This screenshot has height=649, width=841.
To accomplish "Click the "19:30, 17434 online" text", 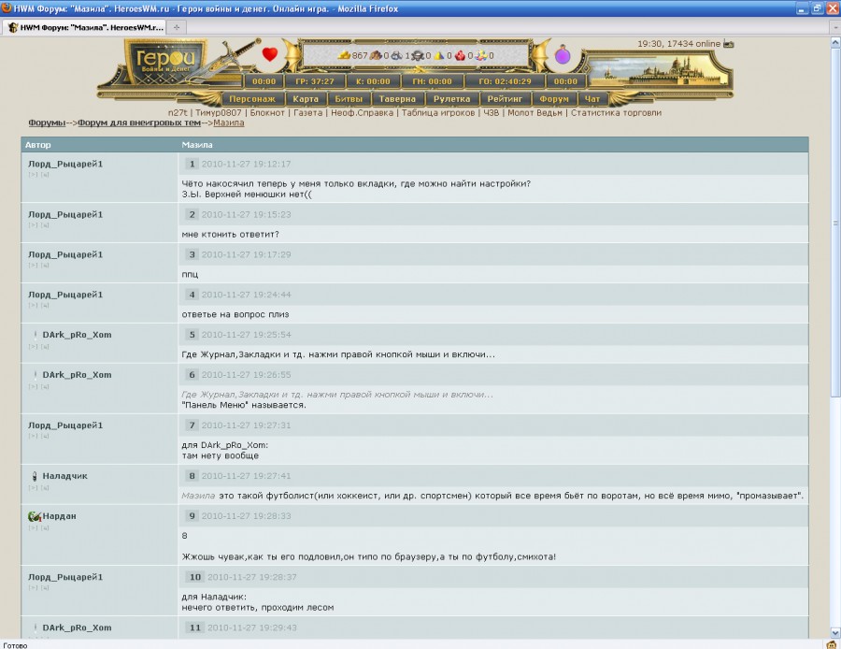I will click(x=678, y=44).
